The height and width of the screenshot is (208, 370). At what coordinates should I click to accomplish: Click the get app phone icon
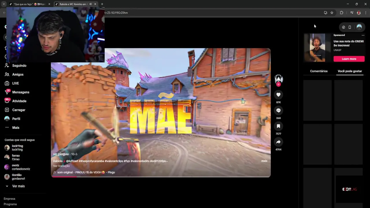click(350, 27)
